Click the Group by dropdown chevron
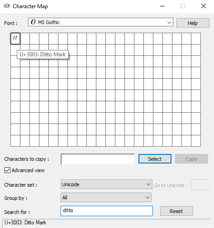Screen dimensions: 214x228 click(147, 198)
